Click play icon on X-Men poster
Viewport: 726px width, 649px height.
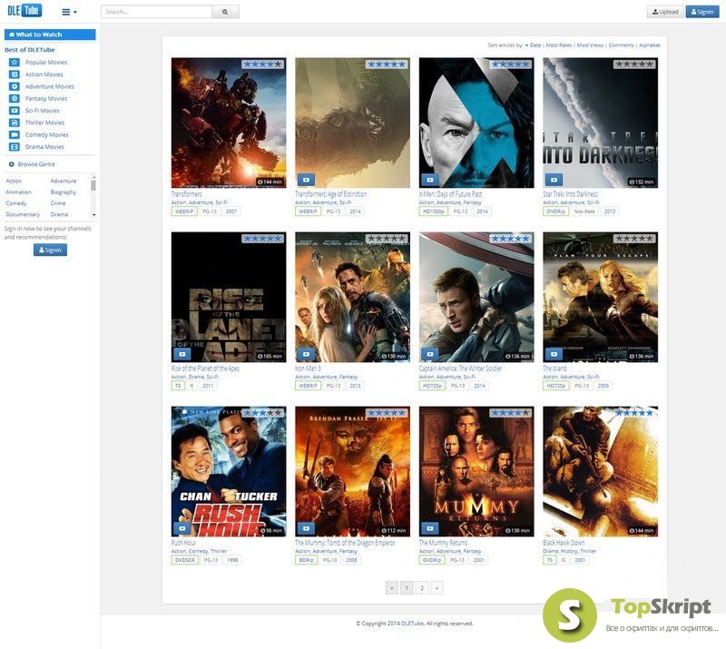(430, 180)
